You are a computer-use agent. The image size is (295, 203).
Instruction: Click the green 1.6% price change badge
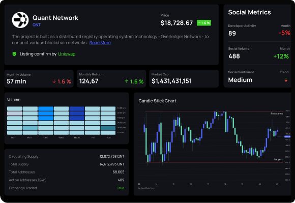(204, 23)
